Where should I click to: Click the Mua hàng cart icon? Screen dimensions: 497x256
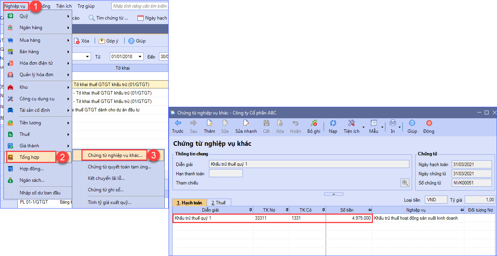click(x=11, y=40)
